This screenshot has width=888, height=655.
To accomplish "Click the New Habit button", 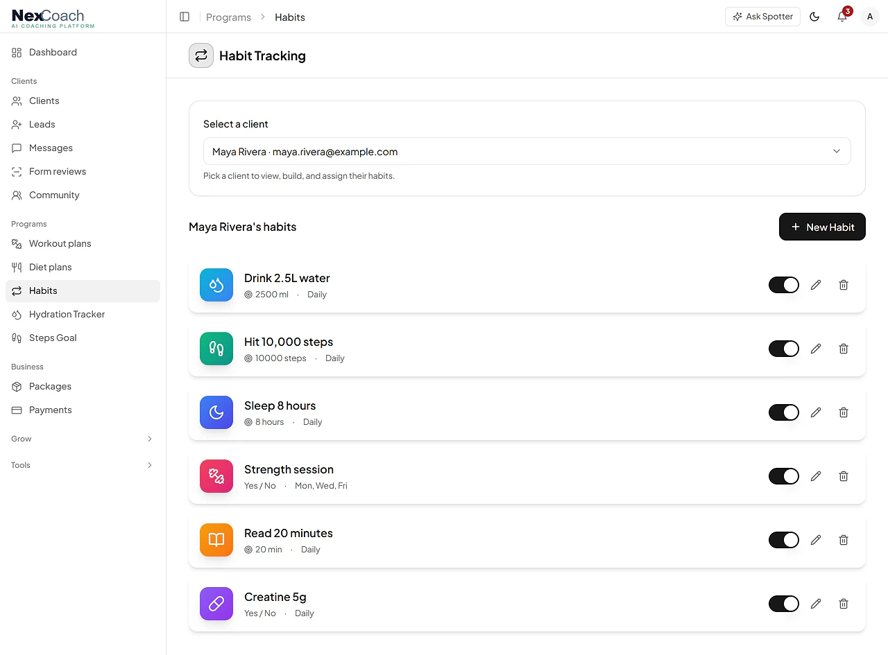I will pos(822,227).
